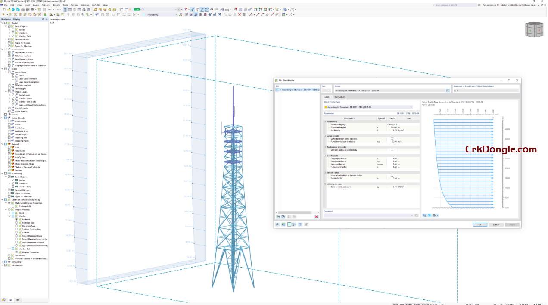The height and width of the screenshot is (305, 548).
Task: Click Cancel in Edit Wind Profile dialog
Action: (496, 224)
